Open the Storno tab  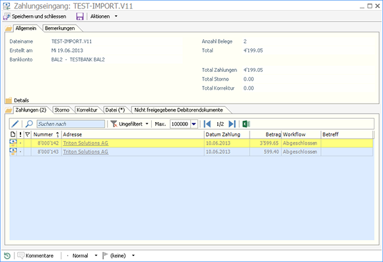tap(62, 110)
